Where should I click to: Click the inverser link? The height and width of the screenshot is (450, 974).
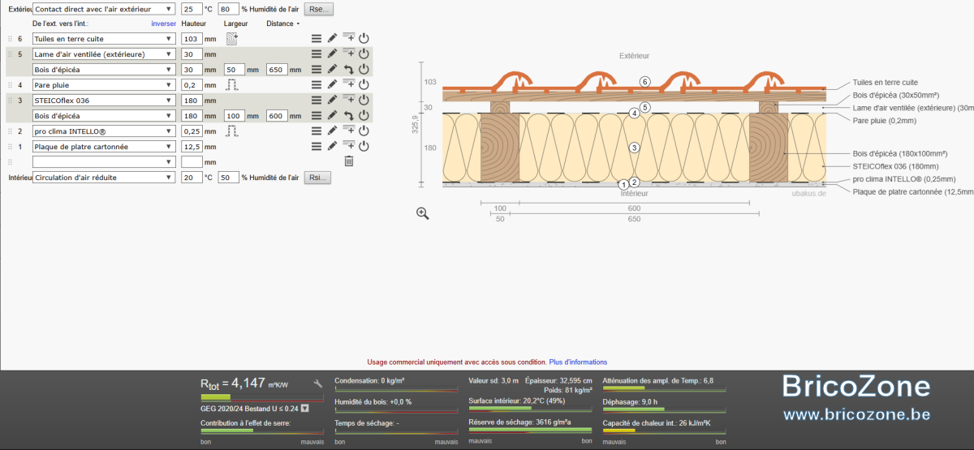pyautogui.click(x=165, y=24)
